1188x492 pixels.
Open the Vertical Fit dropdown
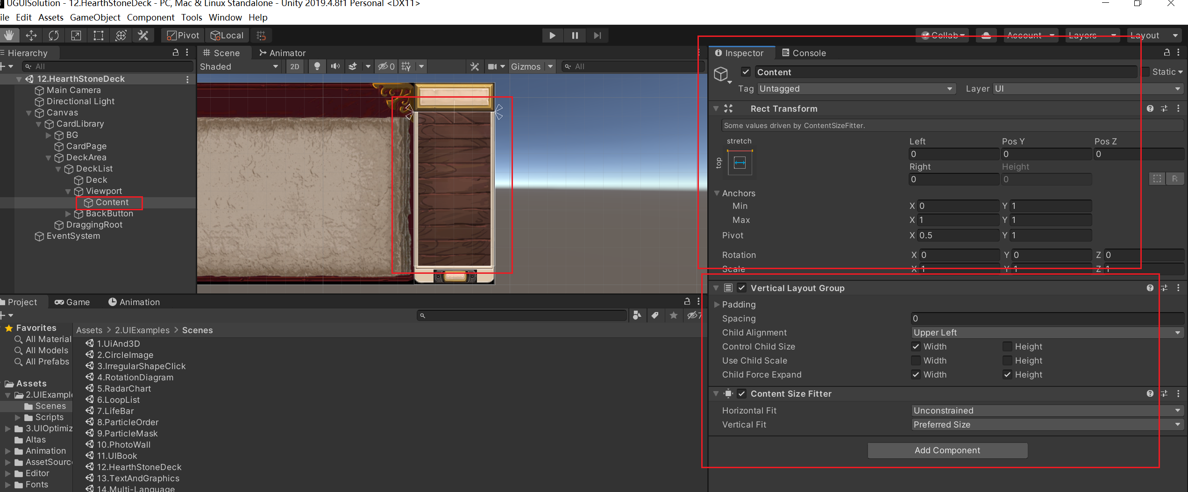point(1046,425)
